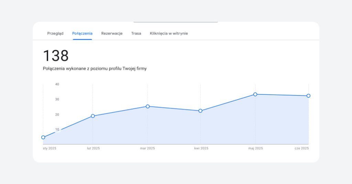Select the kwi 2025 point on the line
The height and width of the screenshot is (184, 352).
200,111
